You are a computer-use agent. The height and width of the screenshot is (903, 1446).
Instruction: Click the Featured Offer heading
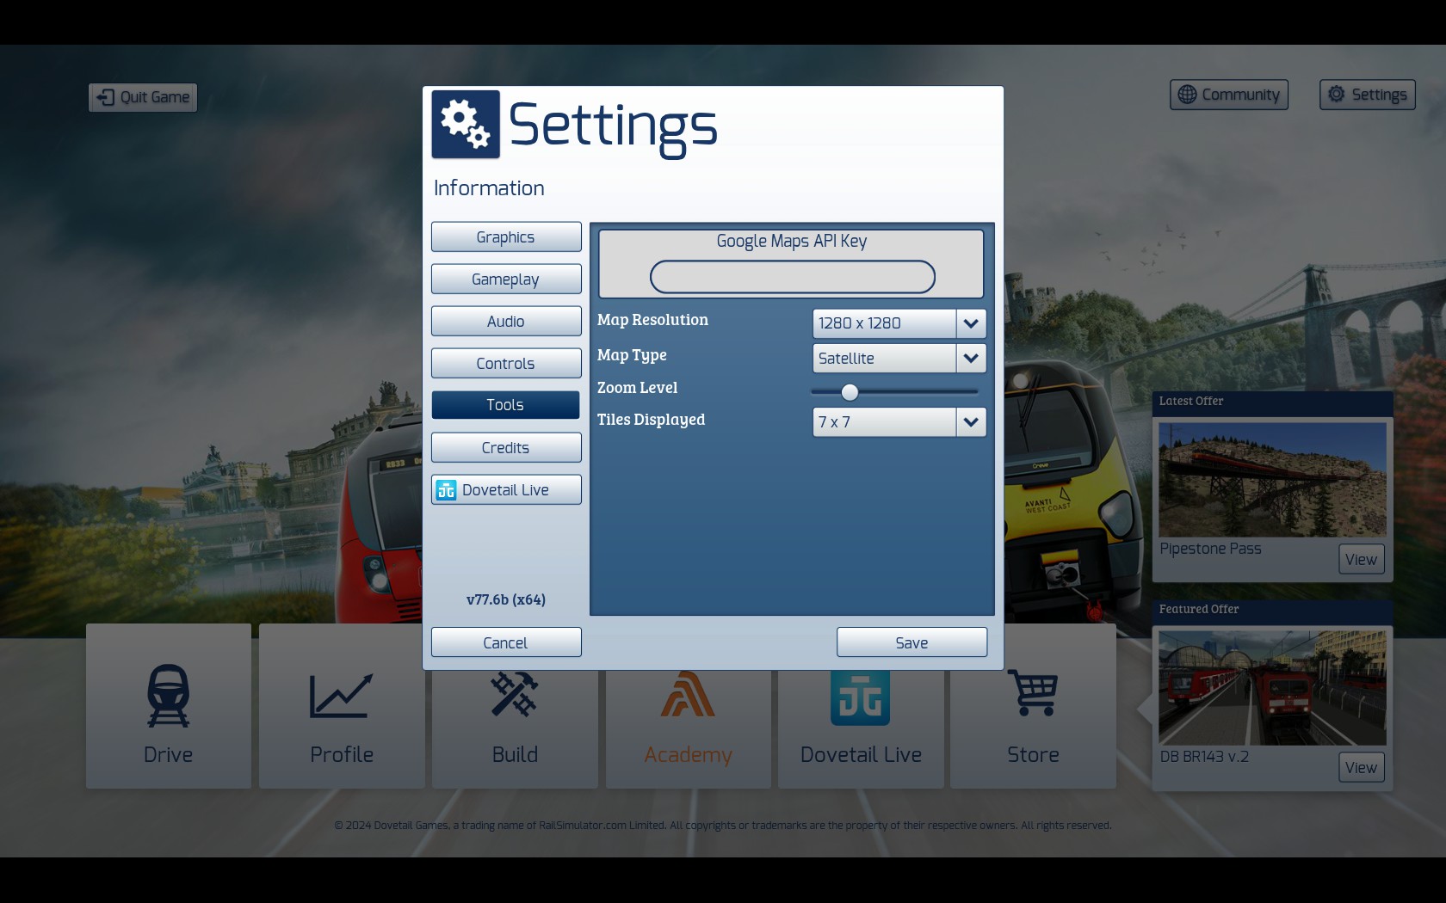[x=1199, y=610]
